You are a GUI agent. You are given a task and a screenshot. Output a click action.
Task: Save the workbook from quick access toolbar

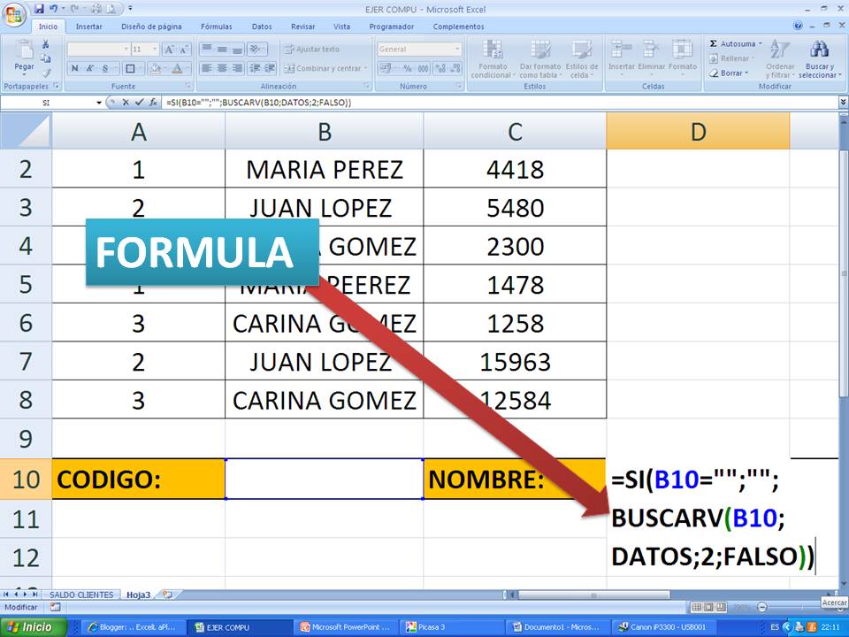pyautogui.click(x=39, y=9)
